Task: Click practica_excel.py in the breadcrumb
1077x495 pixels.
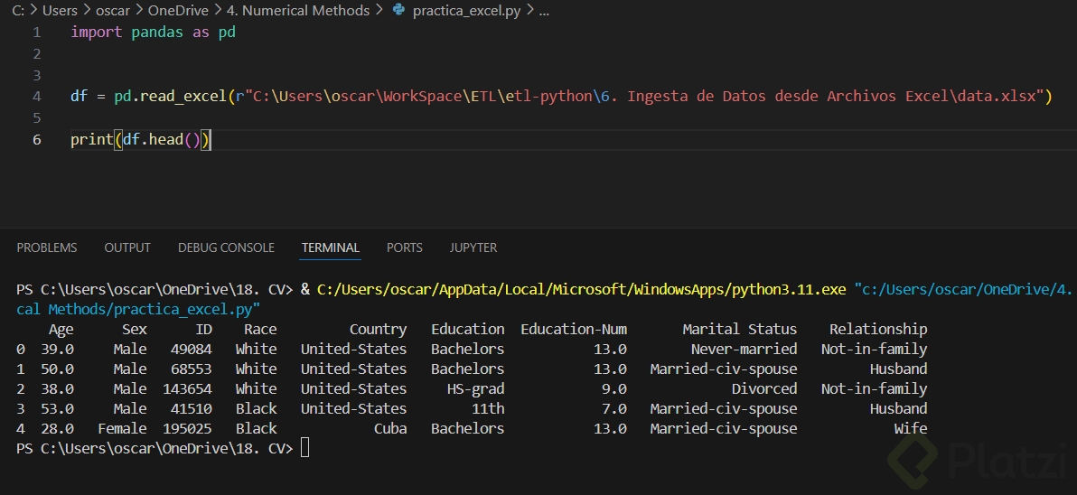Action: pos(466,11)
